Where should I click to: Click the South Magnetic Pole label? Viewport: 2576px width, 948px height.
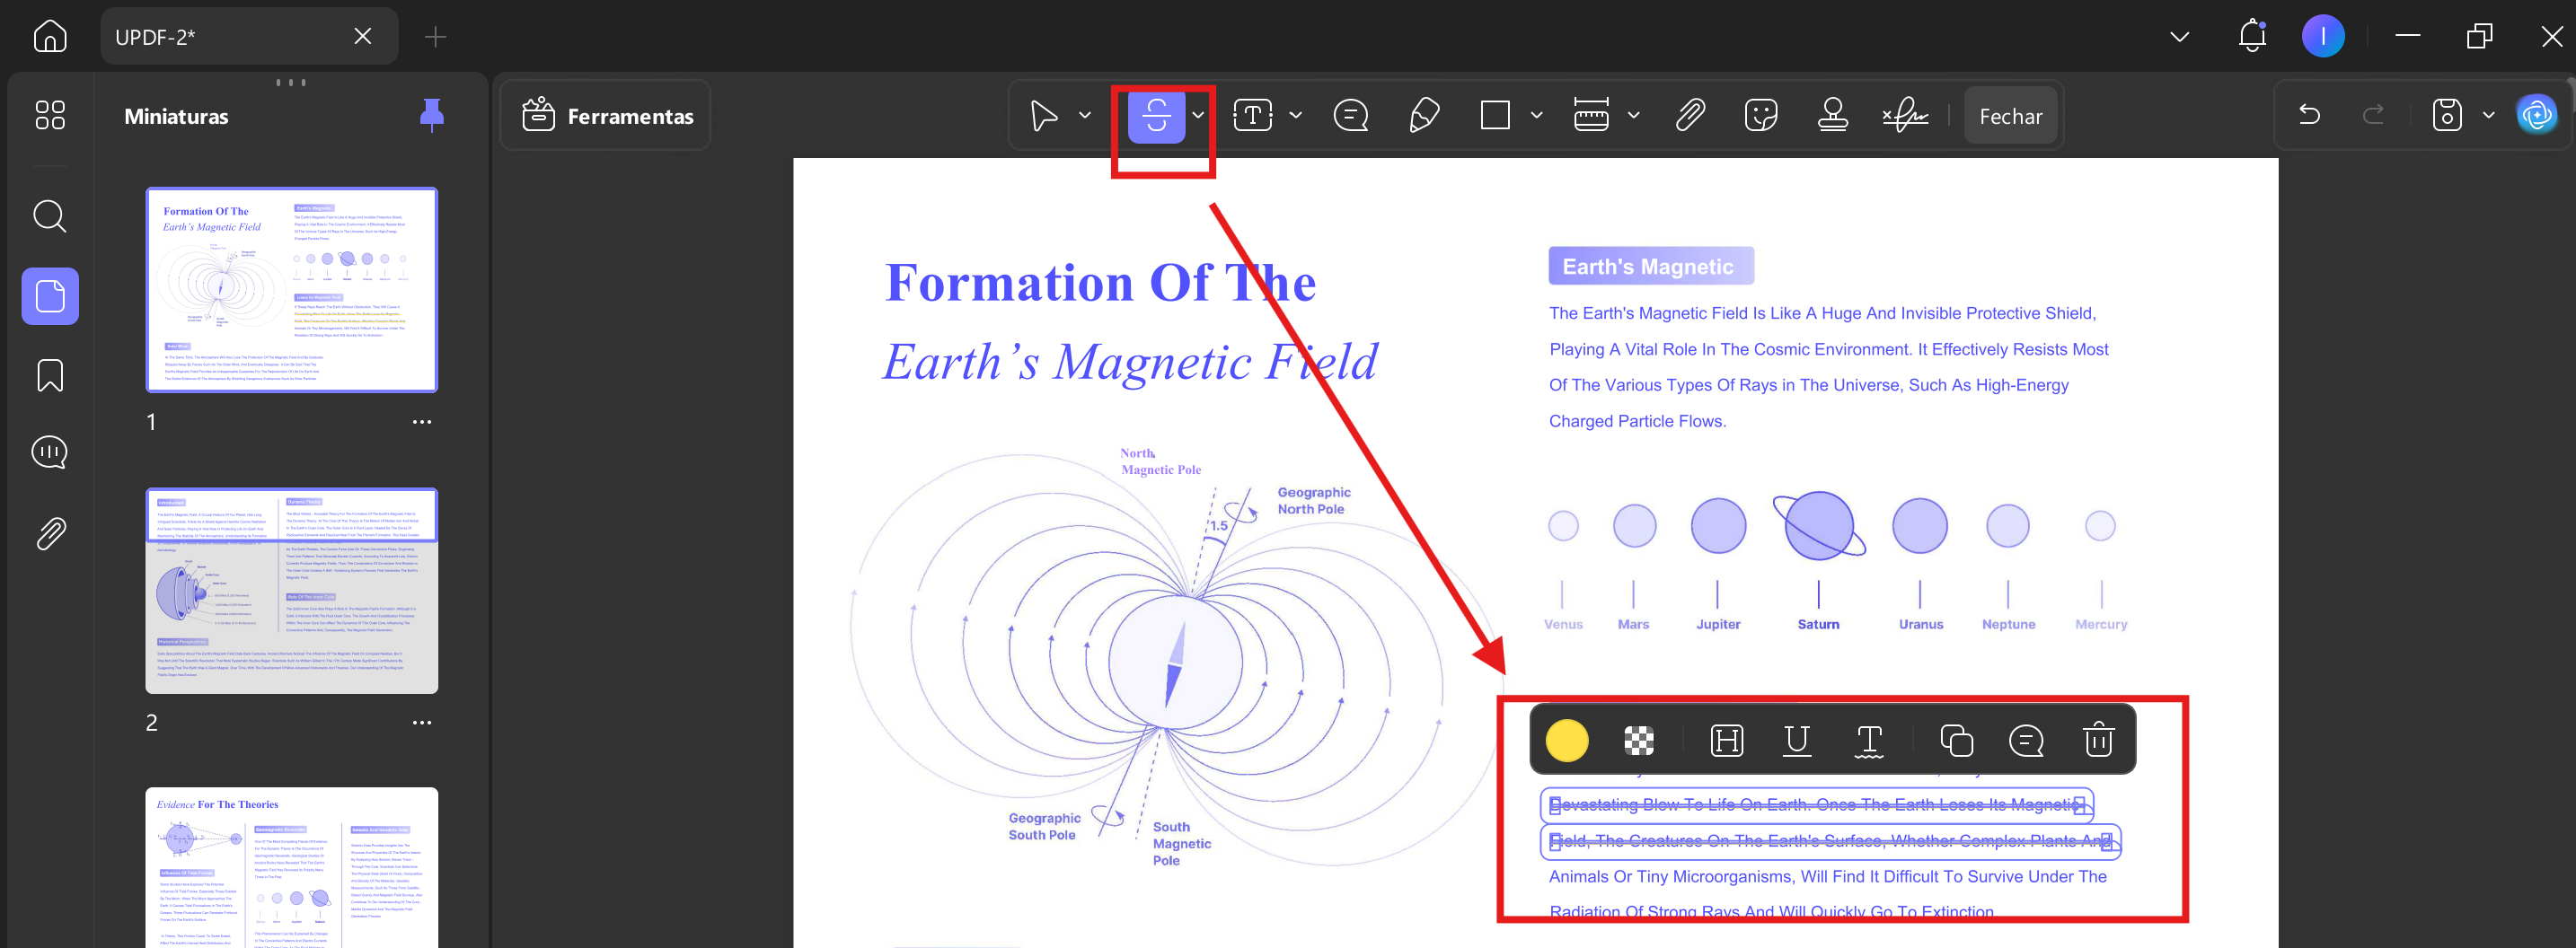(1181, 843)
